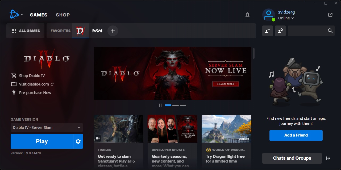
Task: Click the svldzerg username
Action: [286, 12]
